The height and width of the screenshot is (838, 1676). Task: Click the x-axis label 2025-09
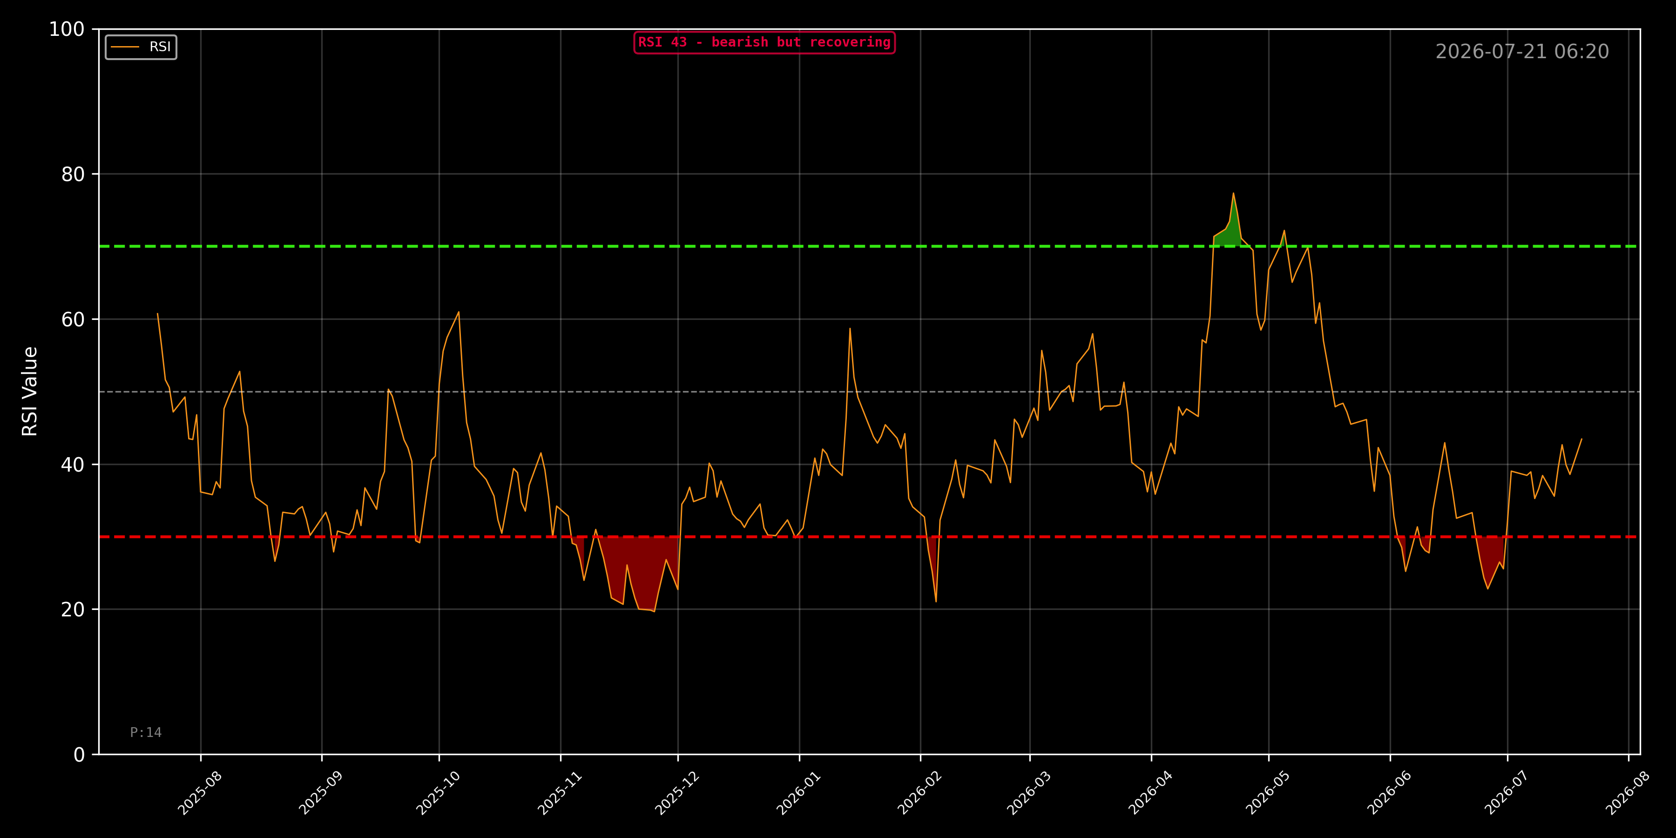point(321,792)
